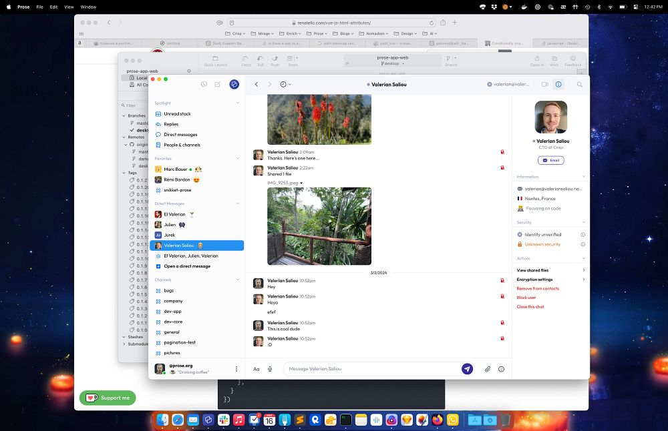Collapse the Favorites section

[238, 158]
